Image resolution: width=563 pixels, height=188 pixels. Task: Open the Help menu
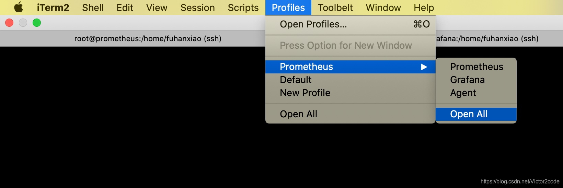[424, 8]
